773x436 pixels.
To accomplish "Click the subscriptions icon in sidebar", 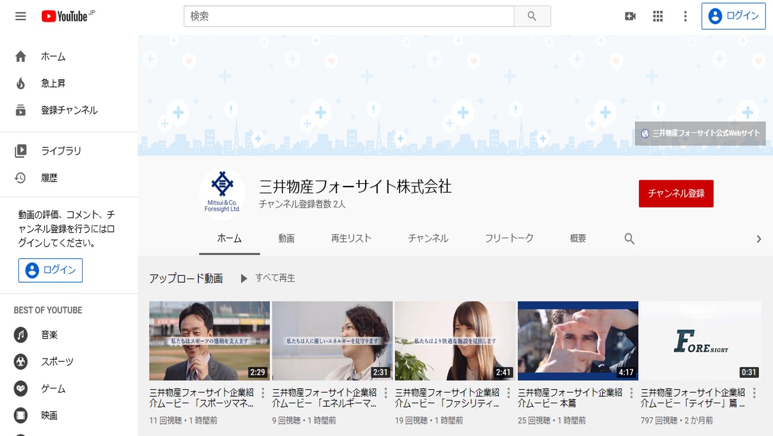I will click(x=21, y=110).
